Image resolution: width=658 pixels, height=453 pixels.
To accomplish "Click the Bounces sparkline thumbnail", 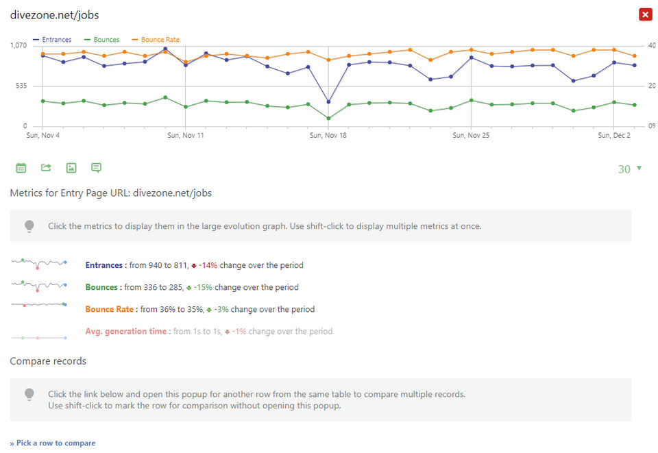I will [x=39, y=286].
